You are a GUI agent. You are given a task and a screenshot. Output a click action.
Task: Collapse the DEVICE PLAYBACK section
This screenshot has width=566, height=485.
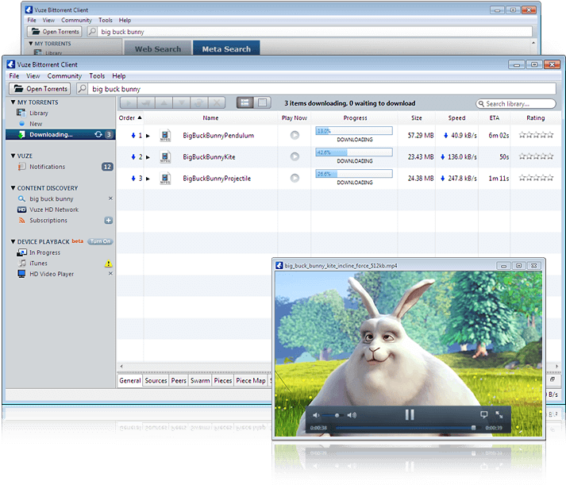click(x=13, y=241)
